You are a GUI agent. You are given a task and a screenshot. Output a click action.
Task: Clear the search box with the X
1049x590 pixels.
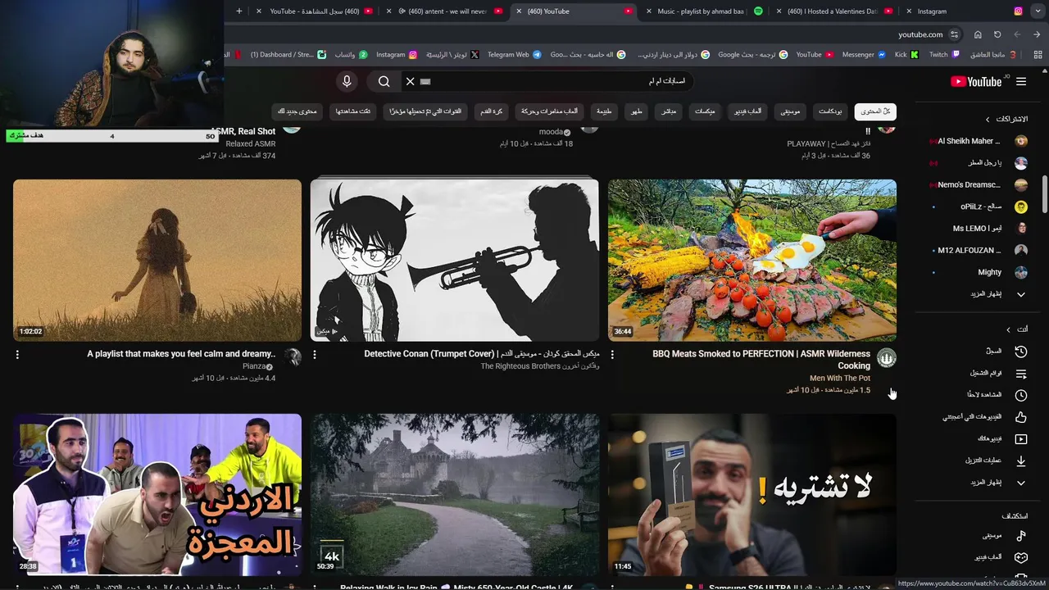[410, 81]
